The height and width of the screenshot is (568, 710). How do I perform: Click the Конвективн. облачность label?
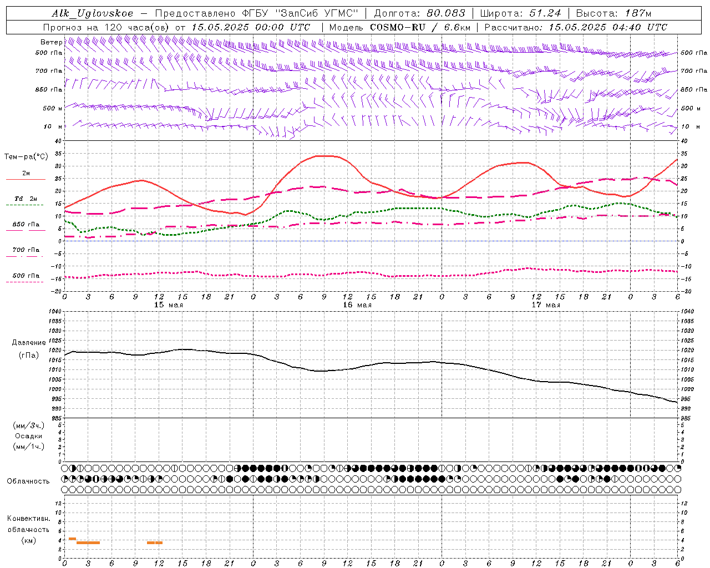(28, 524)
